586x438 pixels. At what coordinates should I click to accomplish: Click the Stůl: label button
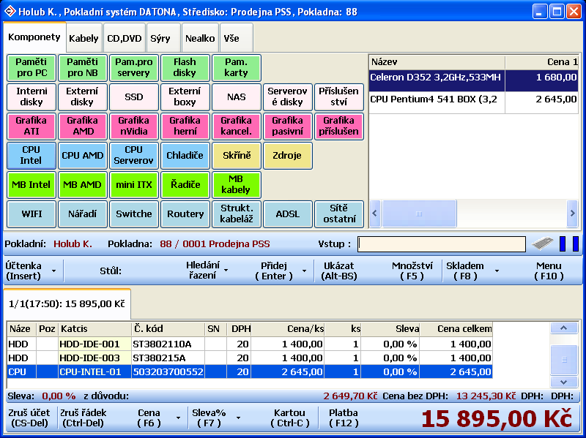point(111,271)
